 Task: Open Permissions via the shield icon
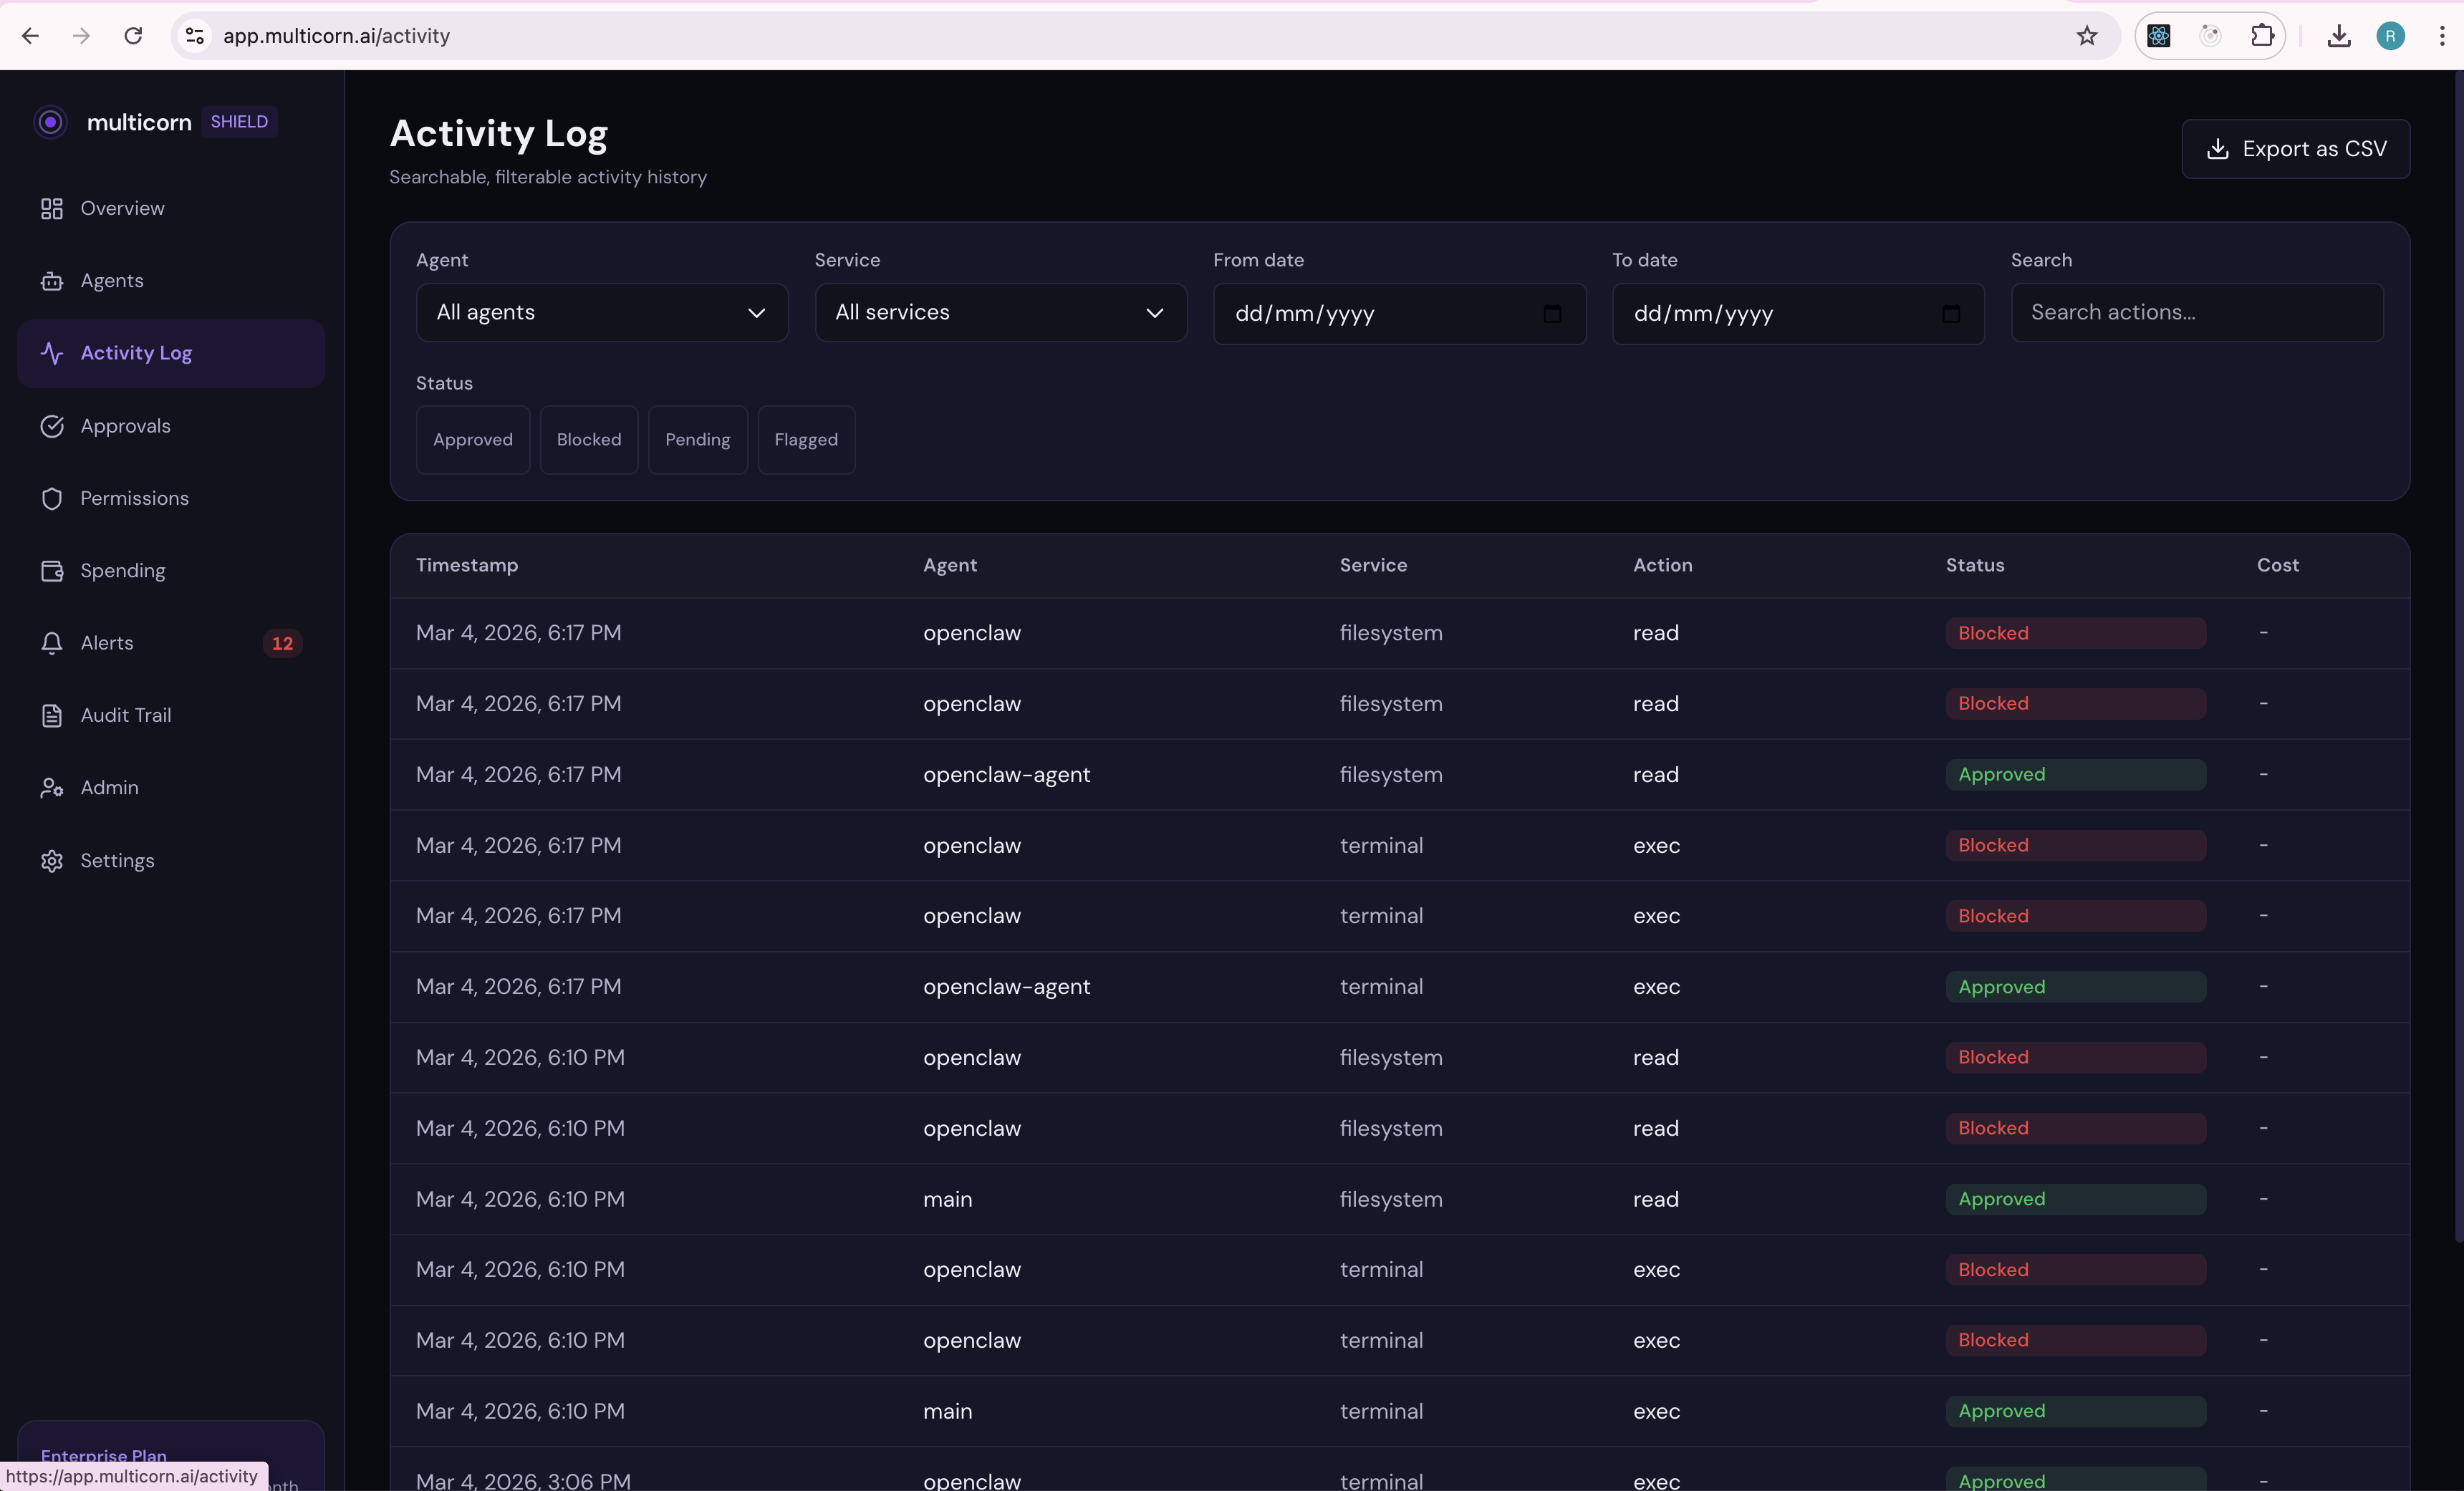tap(52, 498)
